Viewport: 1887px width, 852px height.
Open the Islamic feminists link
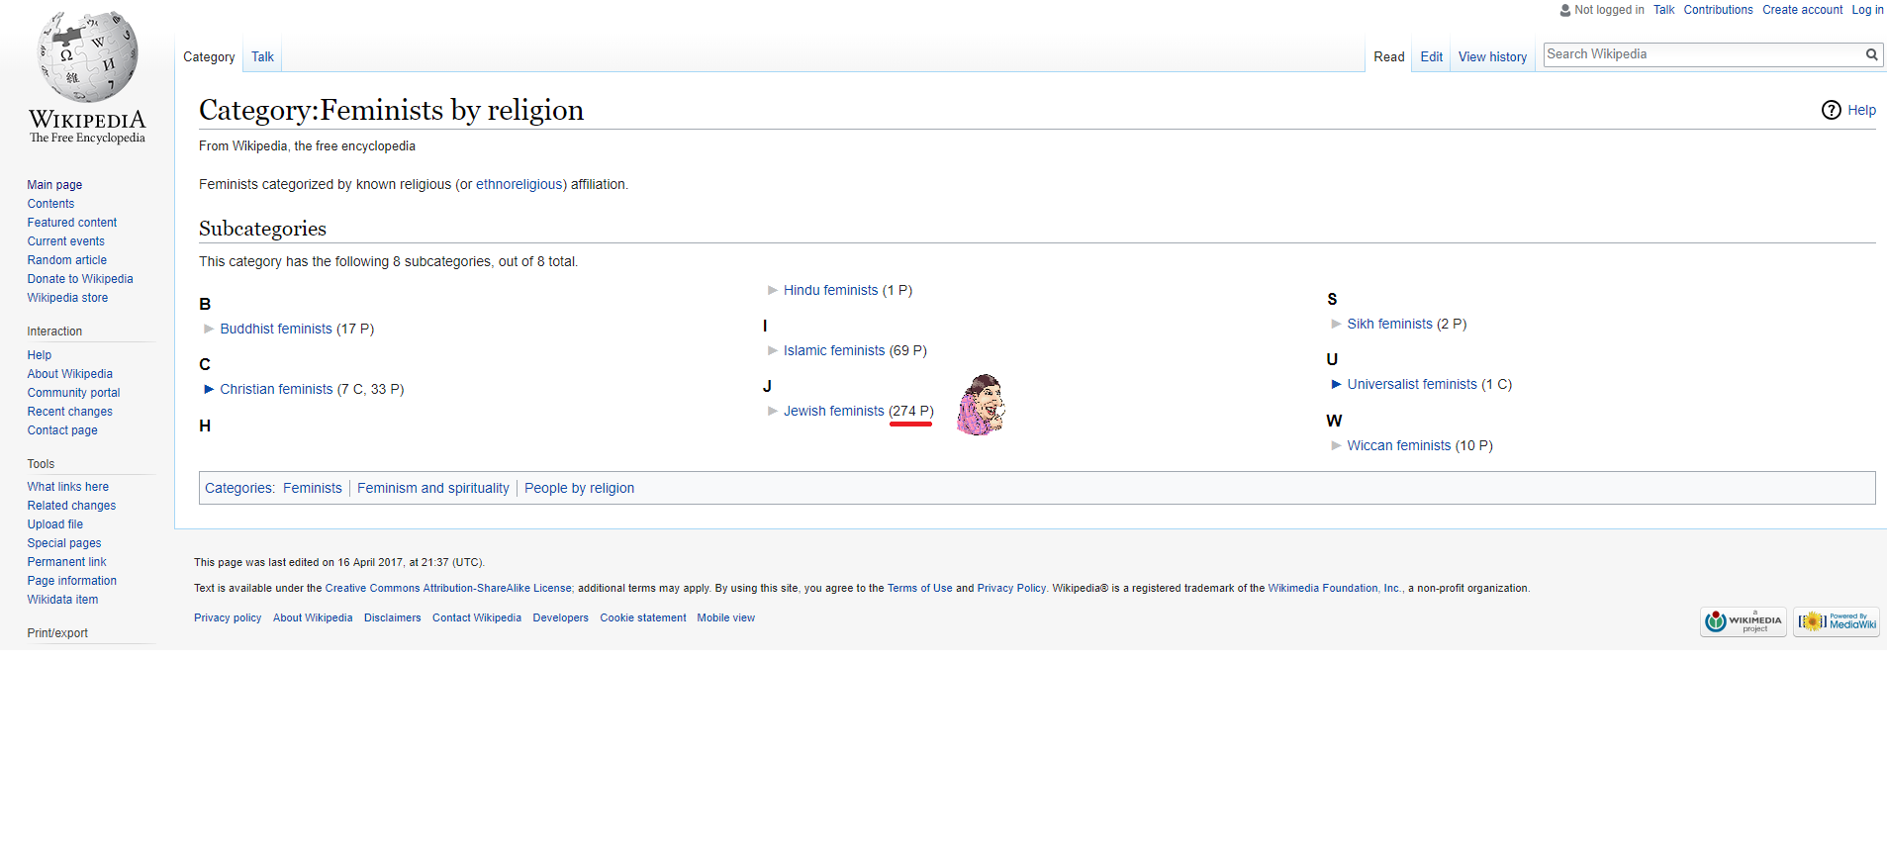coord(834,350)
